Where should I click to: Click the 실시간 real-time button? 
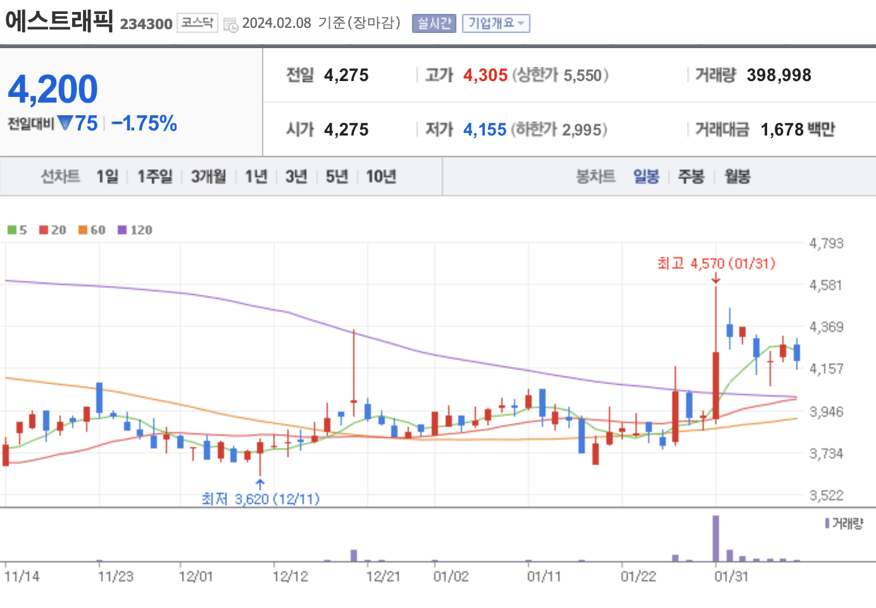point(434,23)
